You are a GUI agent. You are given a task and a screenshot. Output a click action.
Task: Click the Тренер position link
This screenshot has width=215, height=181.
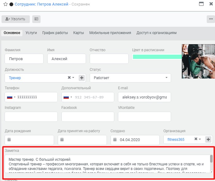(x=15, y=78)
